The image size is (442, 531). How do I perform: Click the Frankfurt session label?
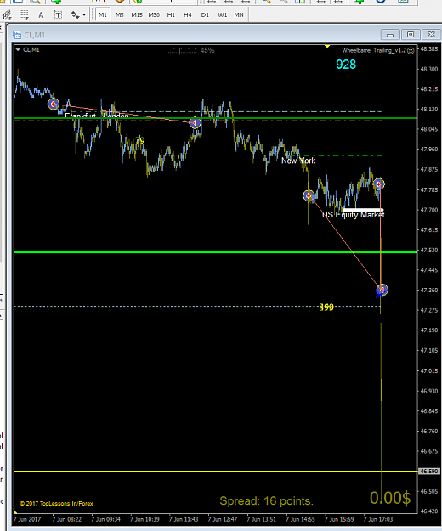pos(80,116)
